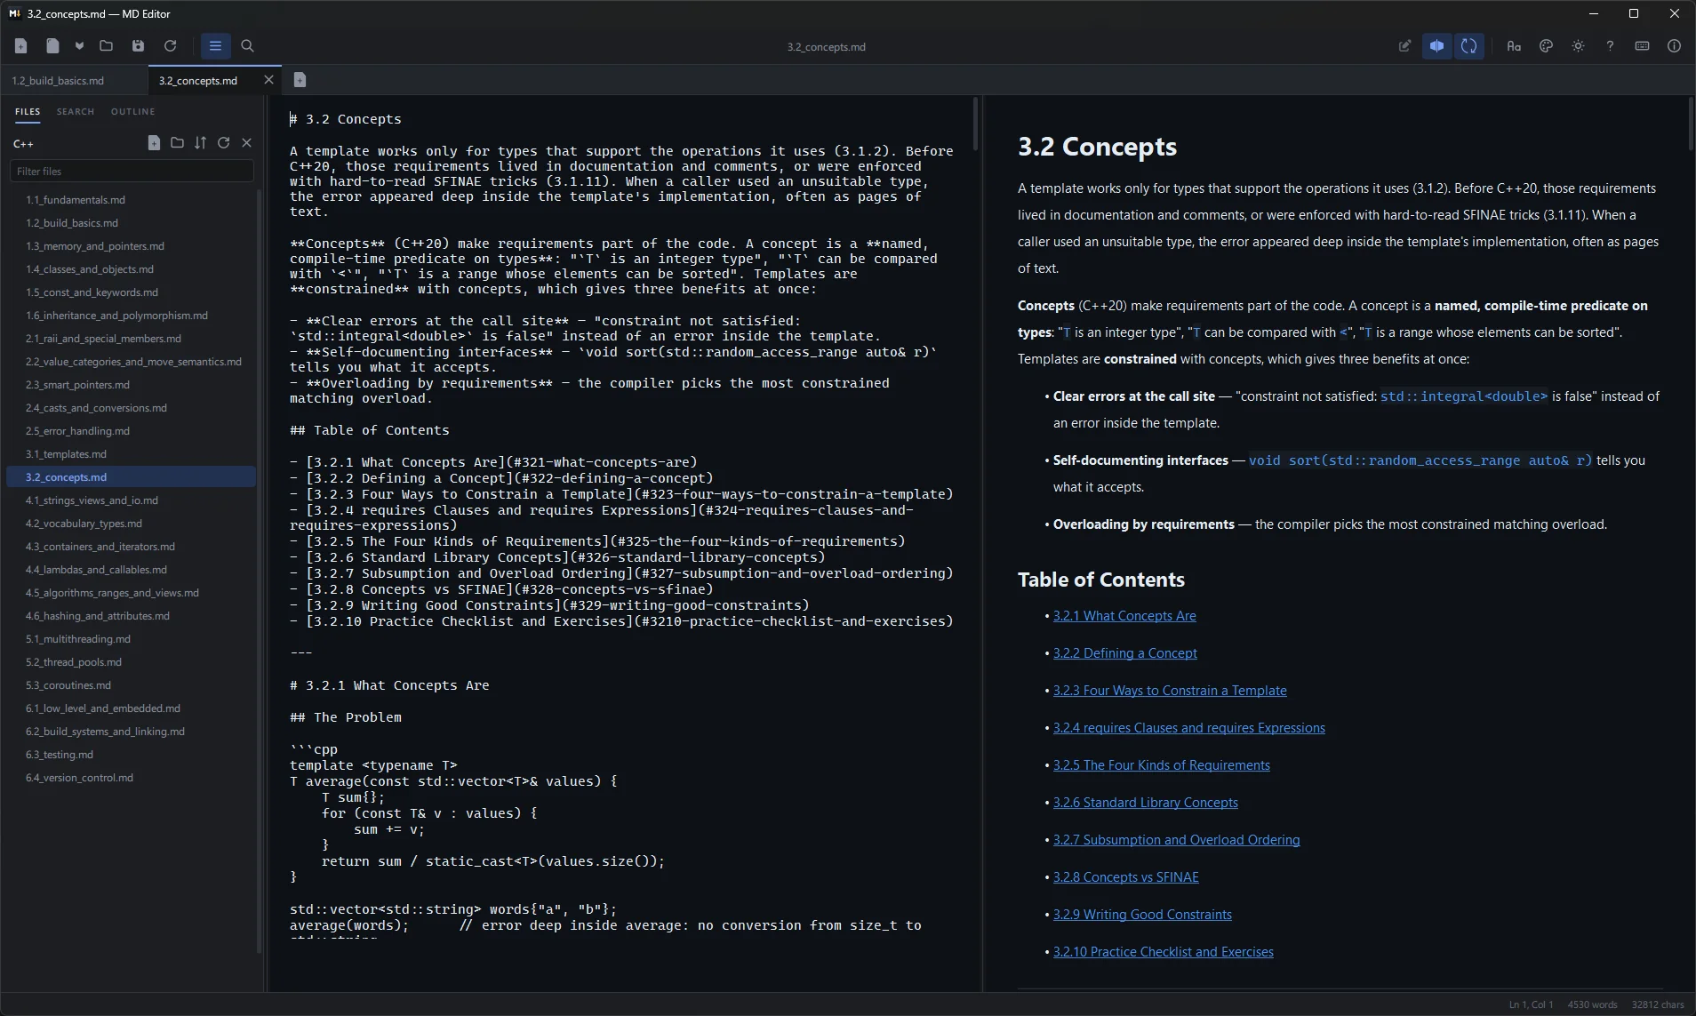Image resolution: width=1696 pixels, height=1016 pixels.
Task: Open help with the question mark icon
Action: (x=1610, y=46)
